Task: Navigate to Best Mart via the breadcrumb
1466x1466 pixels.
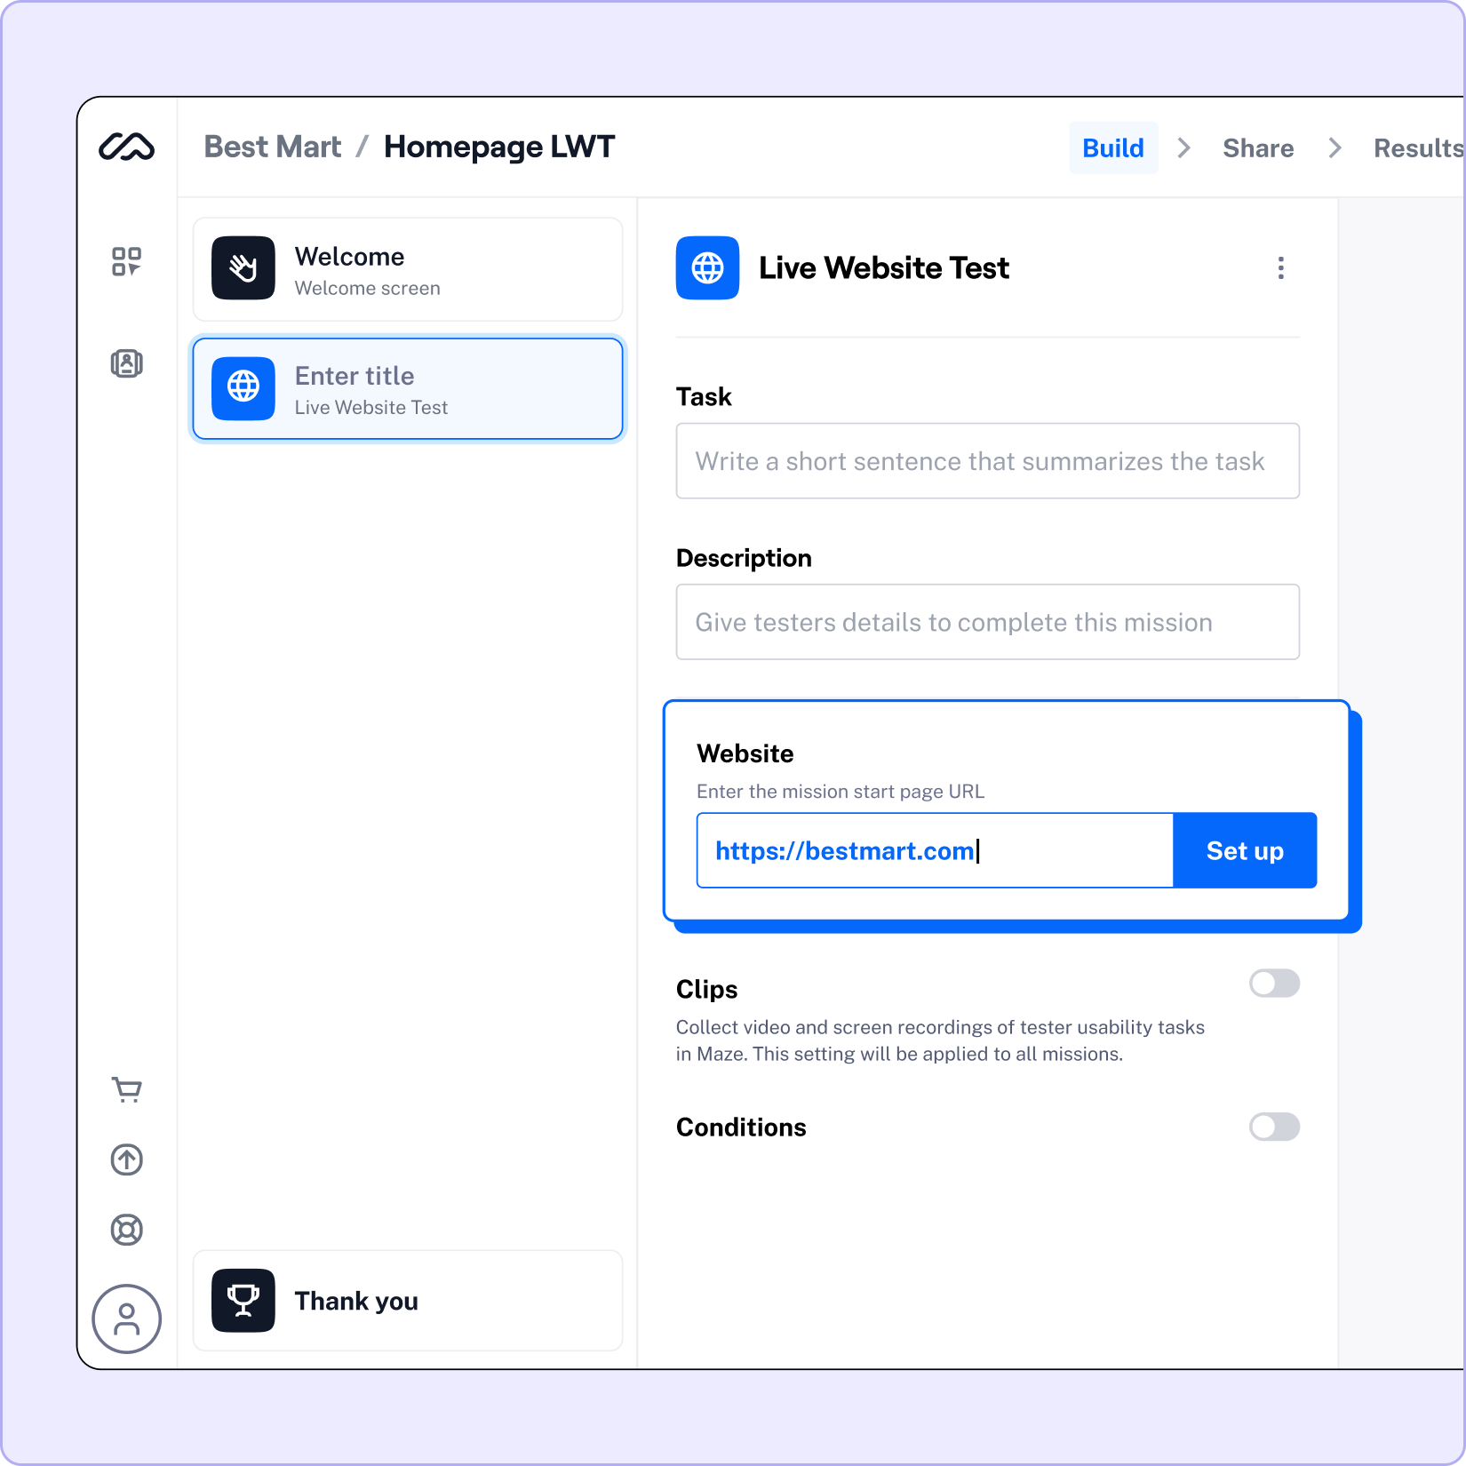Action: pyautogui.click(x=272, y=147)
